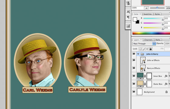Click the fx icon on Outer Box layer
The width and height of the screenshot is (170, 109).
[x=166, y=84]
